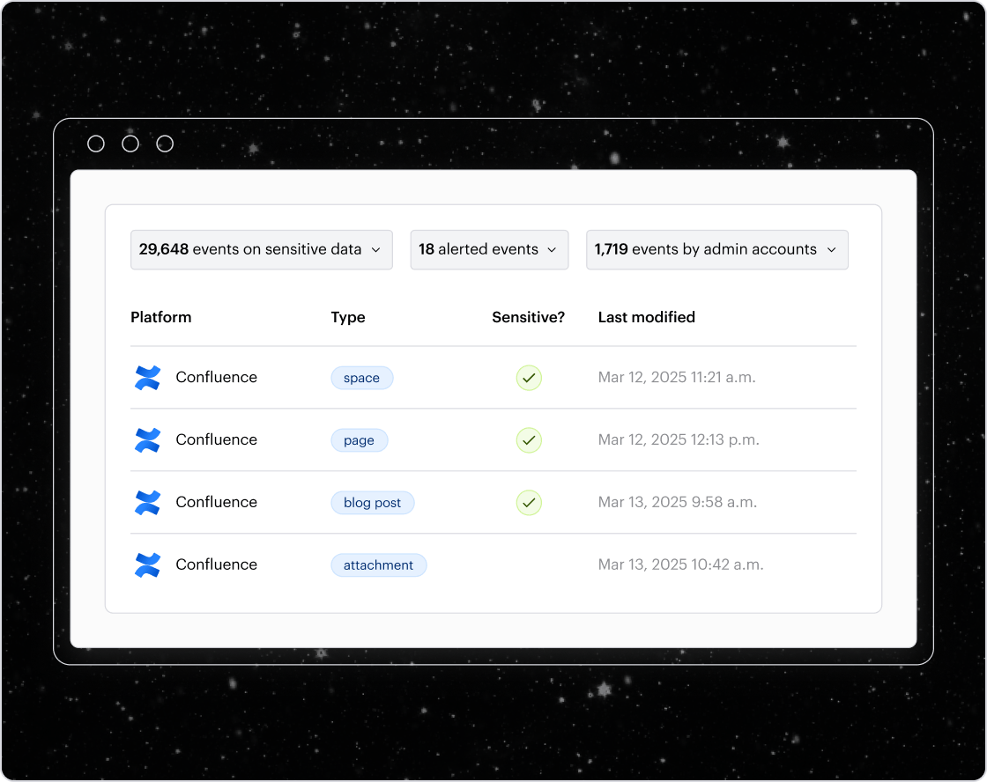Select the sensitive checkmark beside blog post
This screenshot has width=987, height=782.
click(x=529, y=502)
